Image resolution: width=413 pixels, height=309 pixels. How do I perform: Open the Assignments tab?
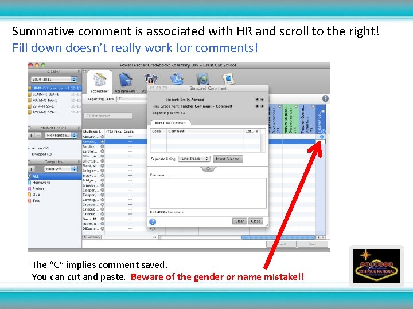tap(125, 83)
